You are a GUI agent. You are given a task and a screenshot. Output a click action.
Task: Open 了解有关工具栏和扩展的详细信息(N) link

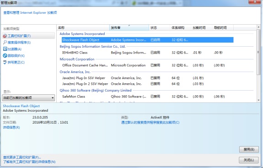pos(29,162)
